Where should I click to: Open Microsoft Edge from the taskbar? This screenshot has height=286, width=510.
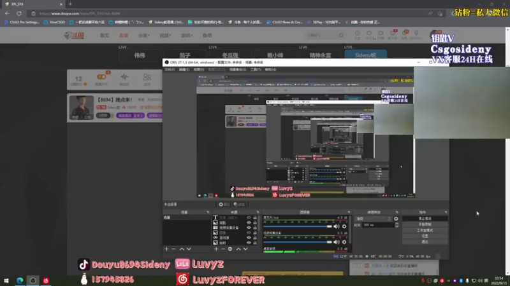[20, 280]
